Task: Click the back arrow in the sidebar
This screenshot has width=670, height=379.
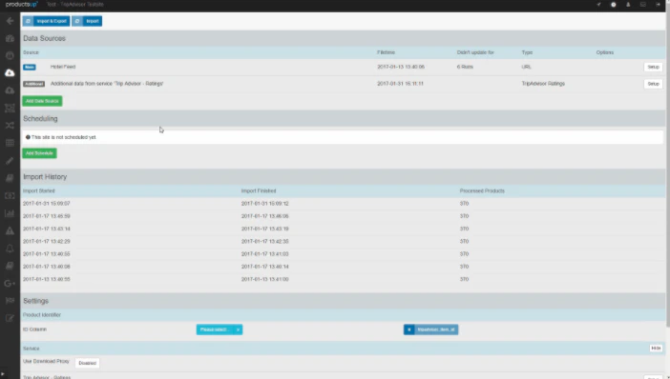Action: pos(10,21)
